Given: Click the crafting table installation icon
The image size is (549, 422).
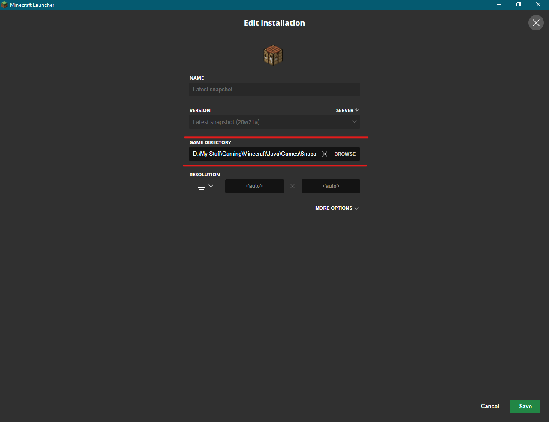Looking at the screenshot, I should (x=273, y=55).
